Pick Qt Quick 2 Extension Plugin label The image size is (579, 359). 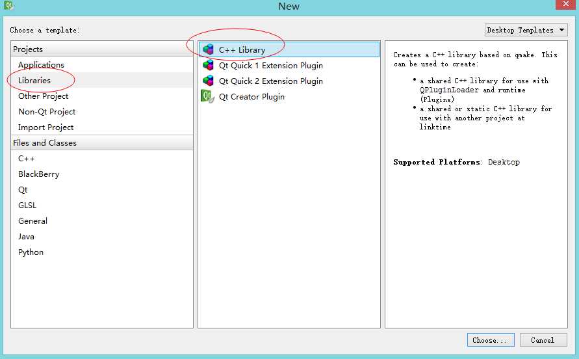(x=271, y=81)
